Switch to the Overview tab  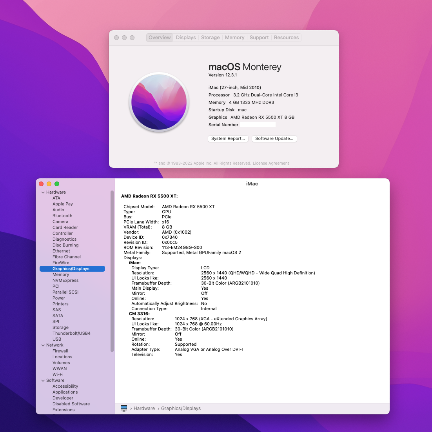point(160,38)
